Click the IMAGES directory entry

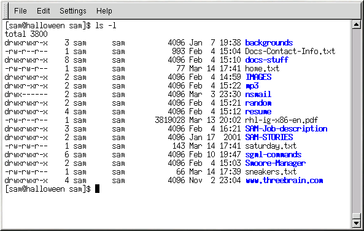point(258,77)
